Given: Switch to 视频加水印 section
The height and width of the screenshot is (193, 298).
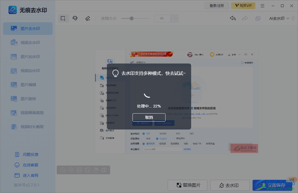Looking at the screenshot, I should 28,71.
